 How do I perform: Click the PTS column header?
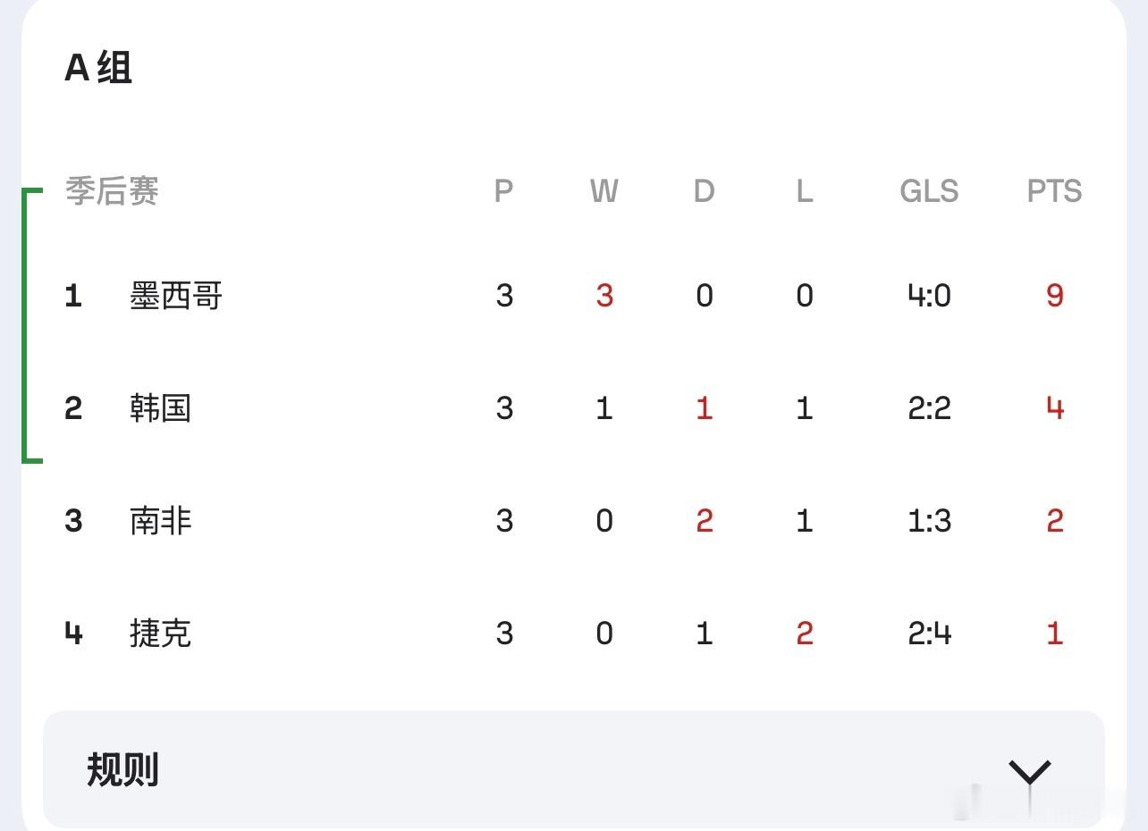click(x=1054, y=191)
